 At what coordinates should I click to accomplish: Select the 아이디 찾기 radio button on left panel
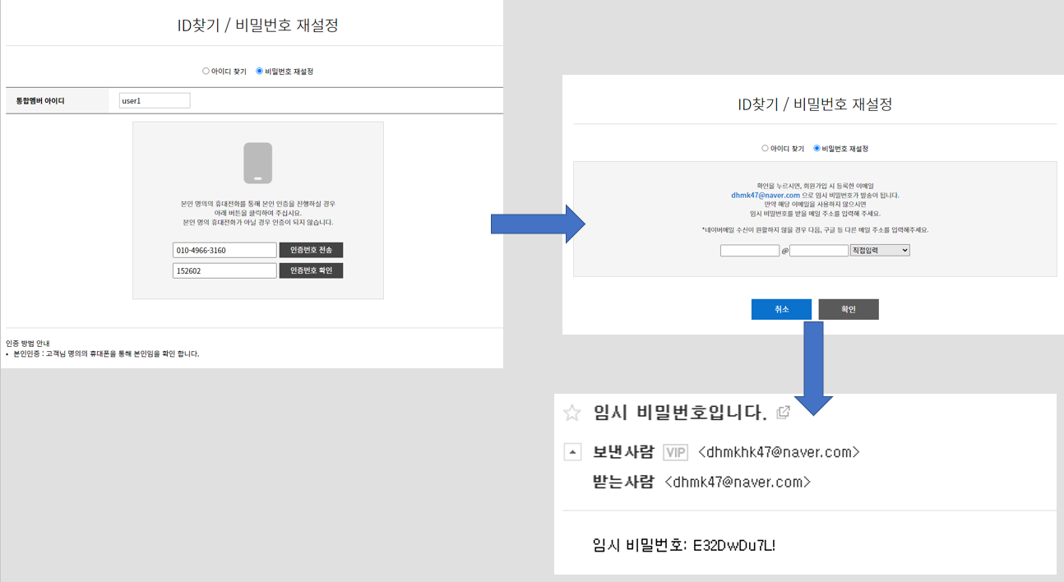coord(206,70)
